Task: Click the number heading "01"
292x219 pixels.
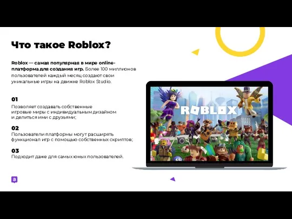Action: pyautogui.click(x=15, y=99)
